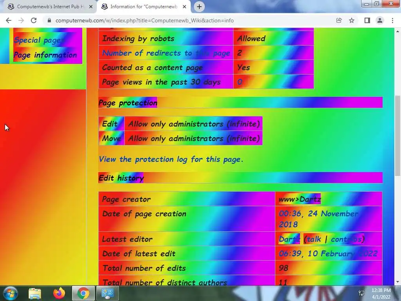Open the Control Panel taskbar item

[107, 293]
